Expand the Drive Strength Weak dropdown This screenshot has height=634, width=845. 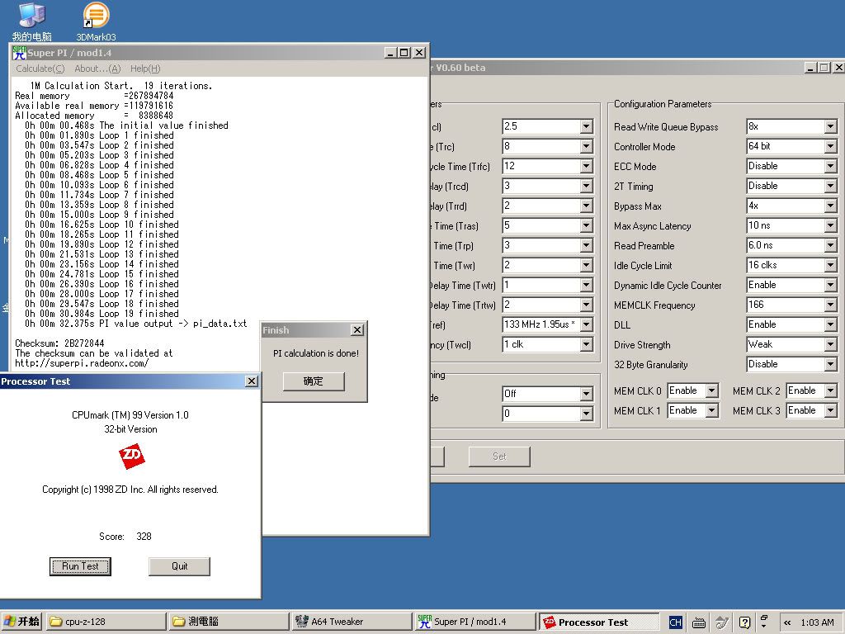830,344
